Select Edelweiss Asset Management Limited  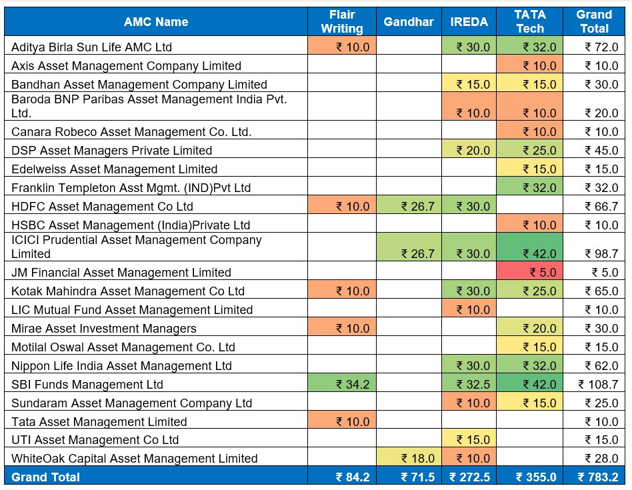coord(115,169)
